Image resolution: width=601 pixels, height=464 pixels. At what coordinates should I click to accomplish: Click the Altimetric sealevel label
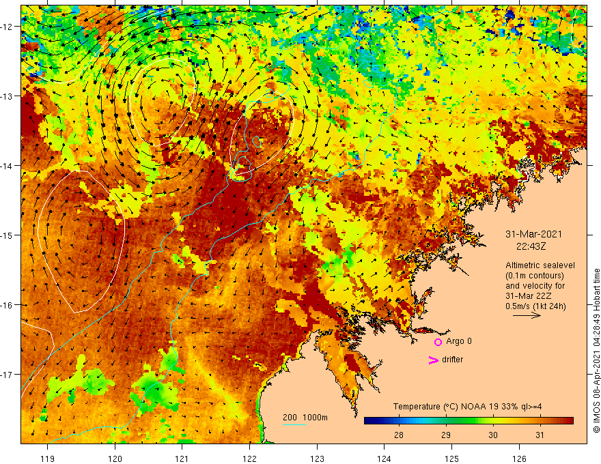540,265
